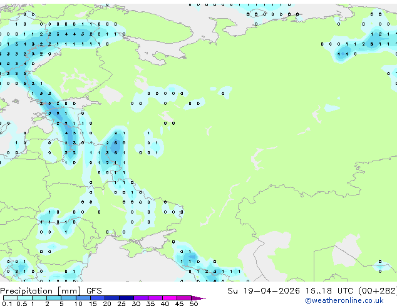This screenshot has height=306, width=397.
Task: Pick the 10–15 mm legend color swatch
Action: coord(83,298)
